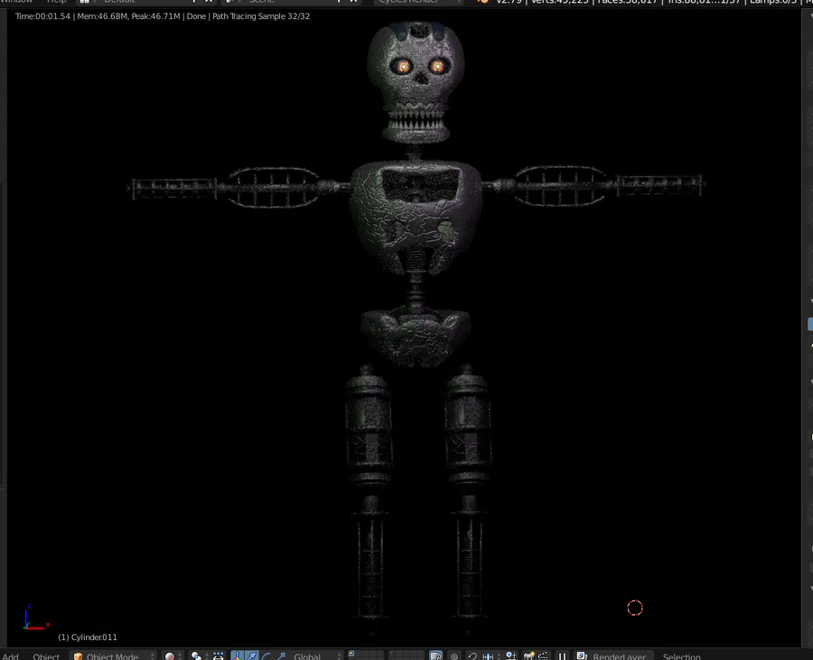Pause the viewport render preview
Screen dimensions: 813x660
point(562,655)
